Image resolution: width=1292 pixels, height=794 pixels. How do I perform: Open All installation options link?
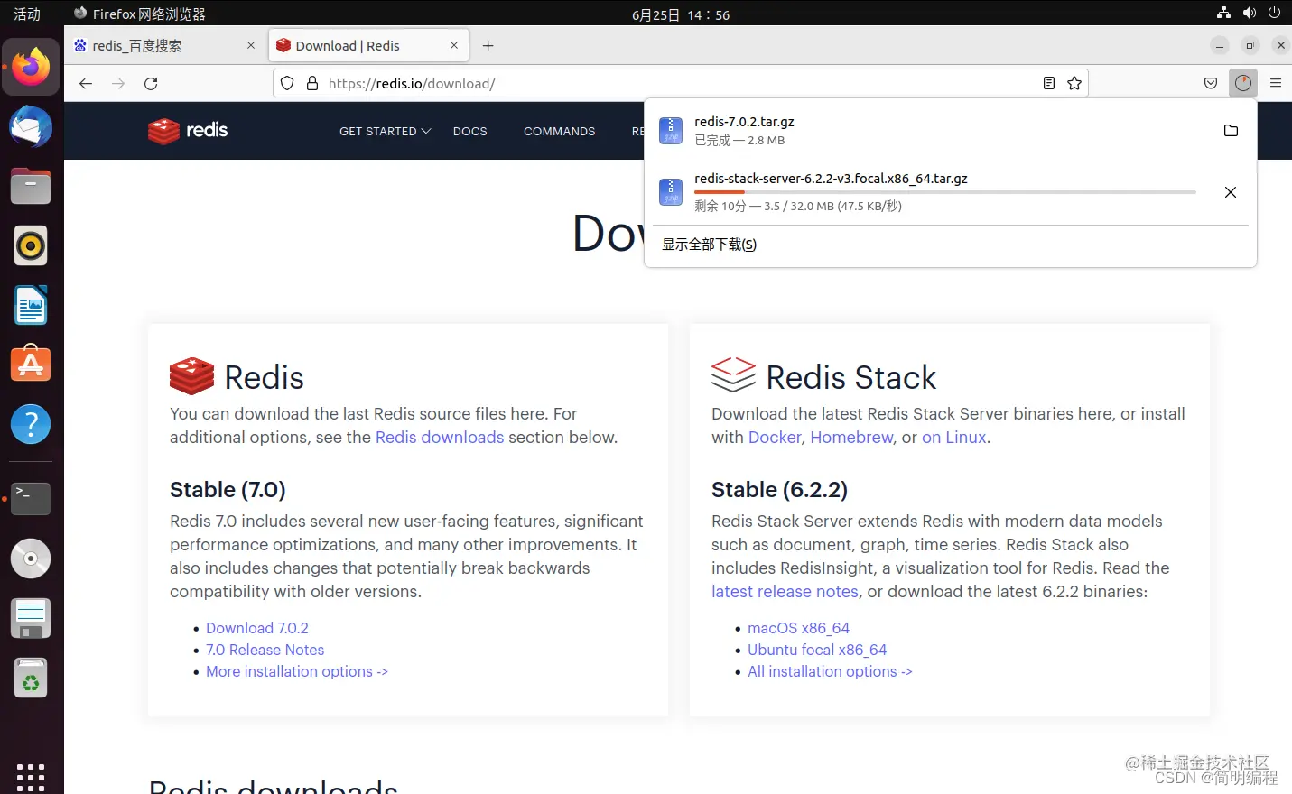point(830,671)
